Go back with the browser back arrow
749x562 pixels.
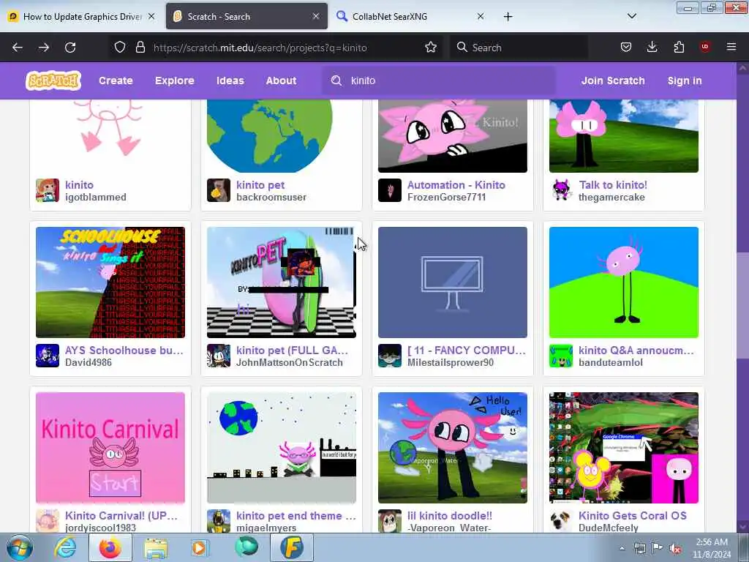coord(18,48)
